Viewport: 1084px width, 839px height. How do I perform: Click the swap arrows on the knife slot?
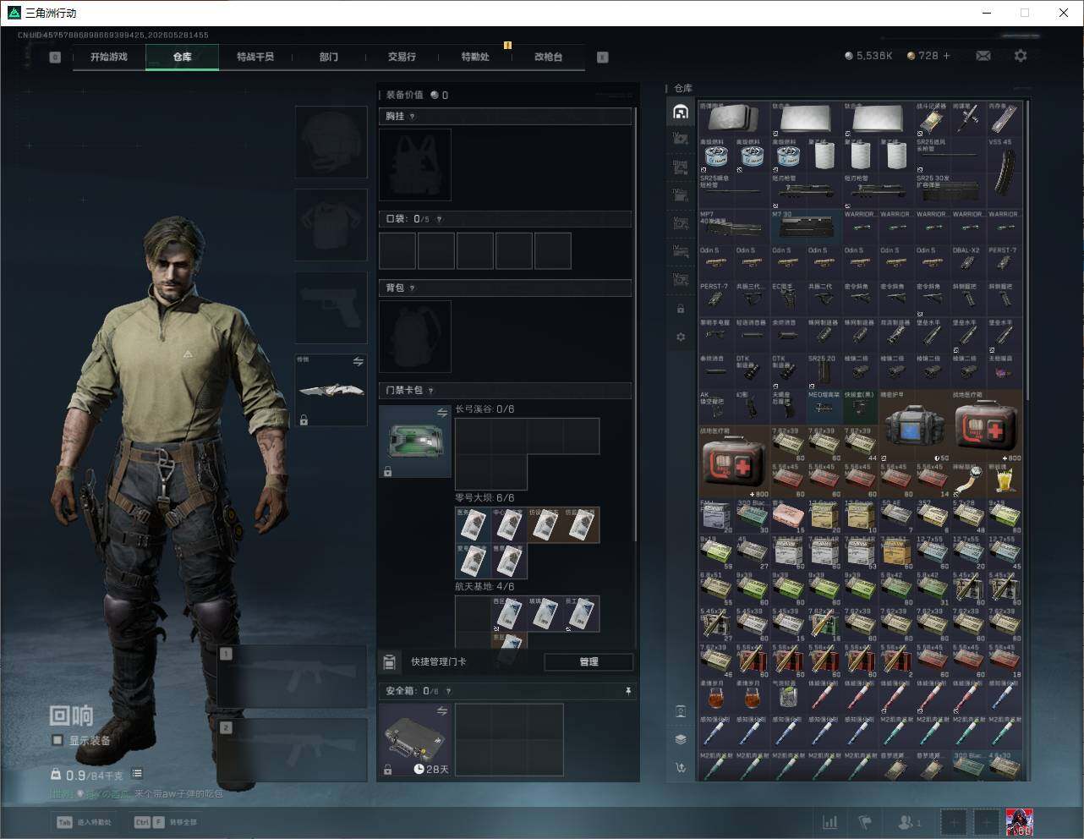pyautogui.click(x=358, y=362)
